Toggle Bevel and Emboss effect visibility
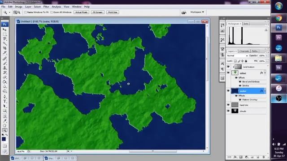This screenshot has width=287, height=161. click(x=240, y=81)
